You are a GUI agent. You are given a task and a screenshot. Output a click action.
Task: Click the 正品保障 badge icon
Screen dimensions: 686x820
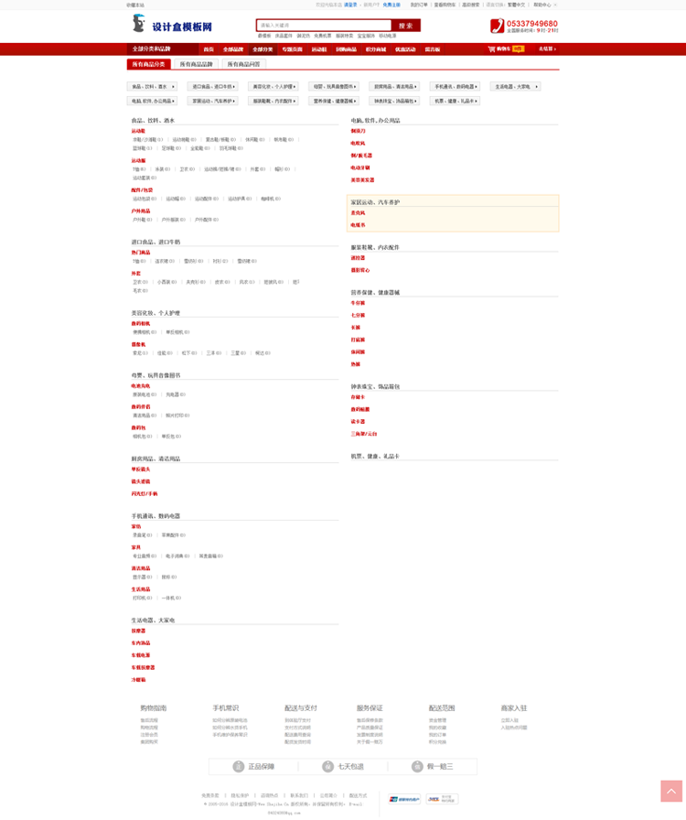click(x=239, y=766)
